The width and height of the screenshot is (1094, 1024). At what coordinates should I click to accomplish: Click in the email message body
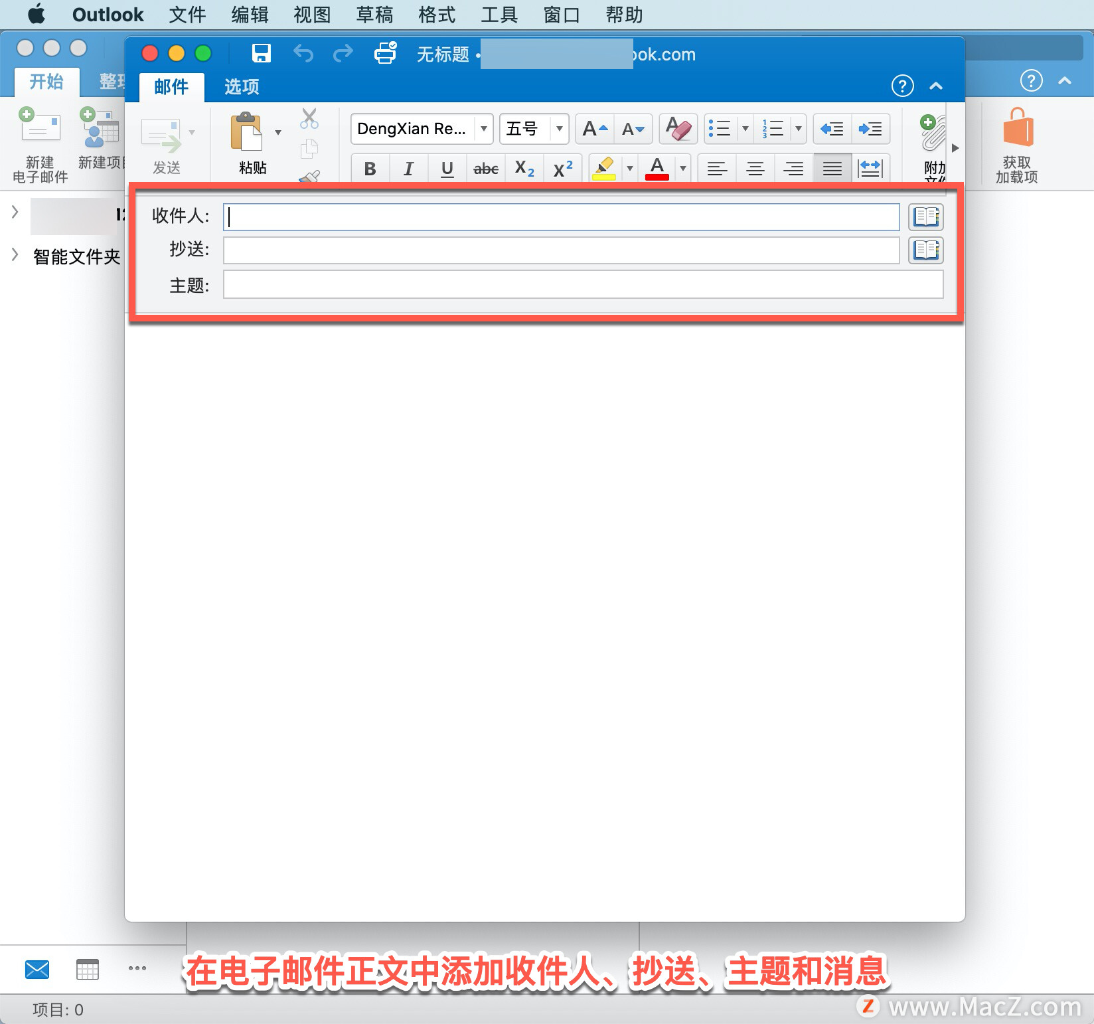[544, 618]
